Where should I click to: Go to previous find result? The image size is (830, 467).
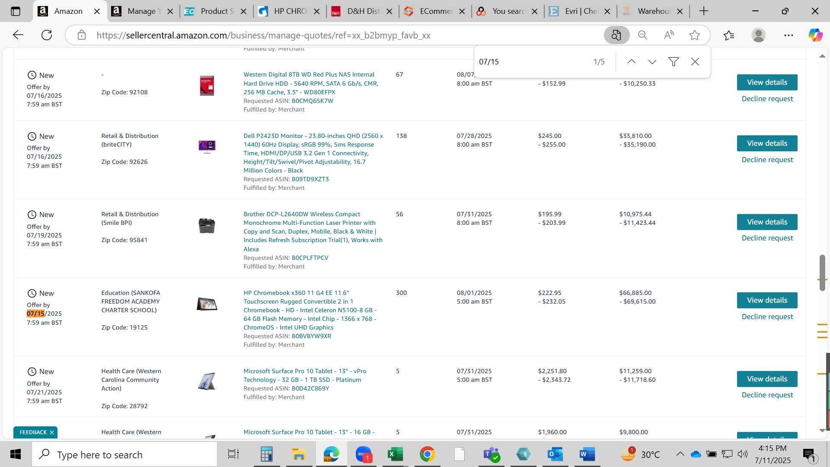pyautogui.click(x=632, y=61)
